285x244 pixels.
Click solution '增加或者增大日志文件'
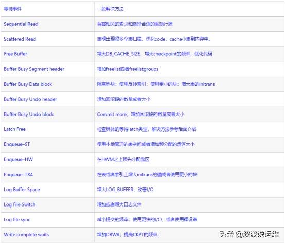pyautogui.click(x=119, y=204)
